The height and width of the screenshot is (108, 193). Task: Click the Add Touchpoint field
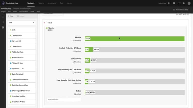(x=64, y=100)
